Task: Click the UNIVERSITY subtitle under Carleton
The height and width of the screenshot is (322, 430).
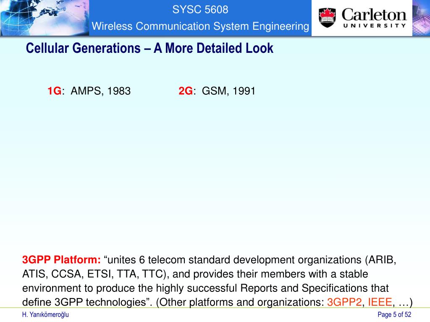Action: click(x=374, y=26)
